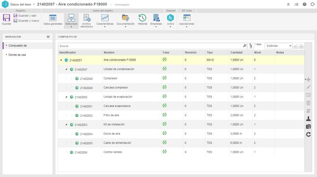This screenshot has height=177, width=317.
Task: Open the Vista Estándar dropdown
Action: (x=278, y=46)
